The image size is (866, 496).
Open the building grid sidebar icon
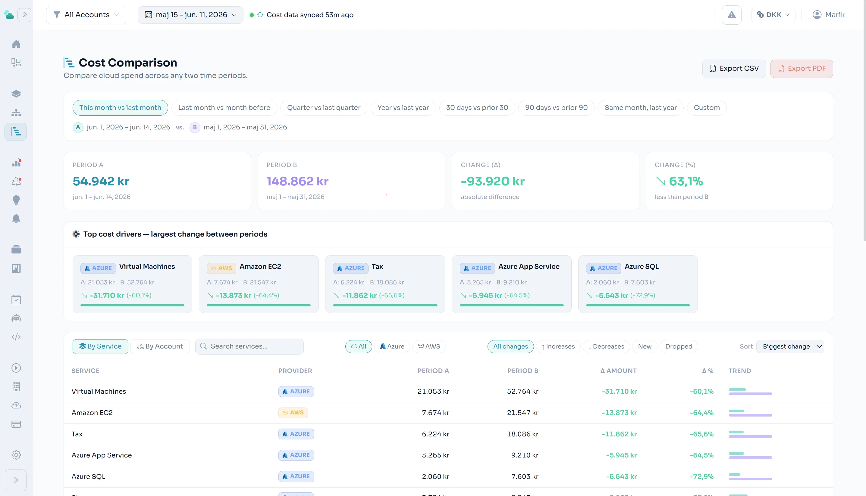(x=16, y=387)
